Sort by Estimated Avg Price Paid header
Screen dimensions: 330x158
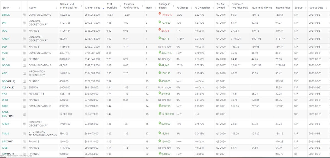point(240,6)
